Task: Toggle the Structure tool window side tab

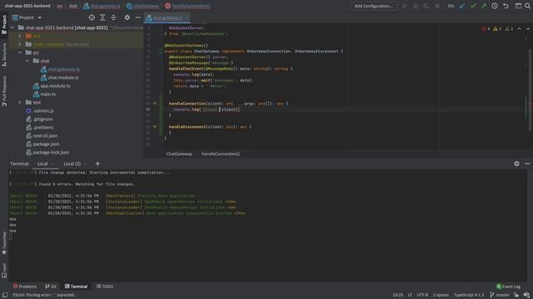Action: coord(4,54)
